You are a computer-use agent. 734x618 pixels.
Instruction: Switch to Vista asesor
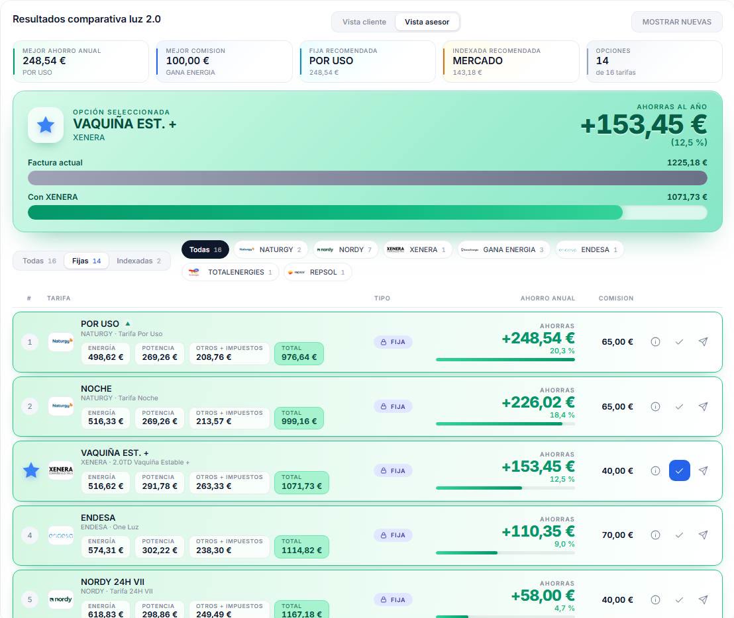427,22
